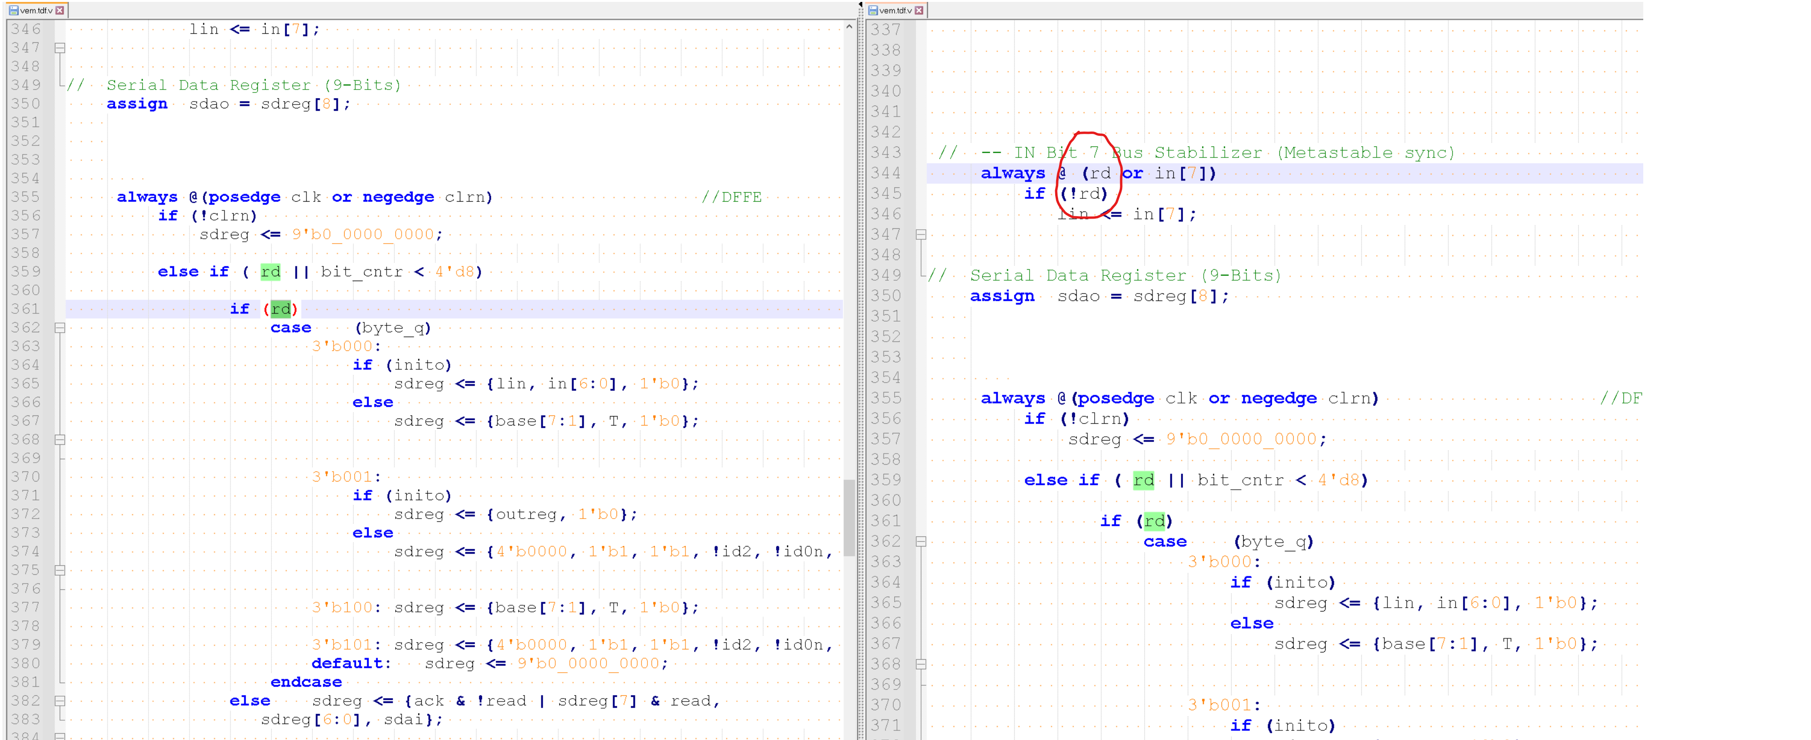Click the scrollbar up-arrow in the left editor pane

pos(848,26)
